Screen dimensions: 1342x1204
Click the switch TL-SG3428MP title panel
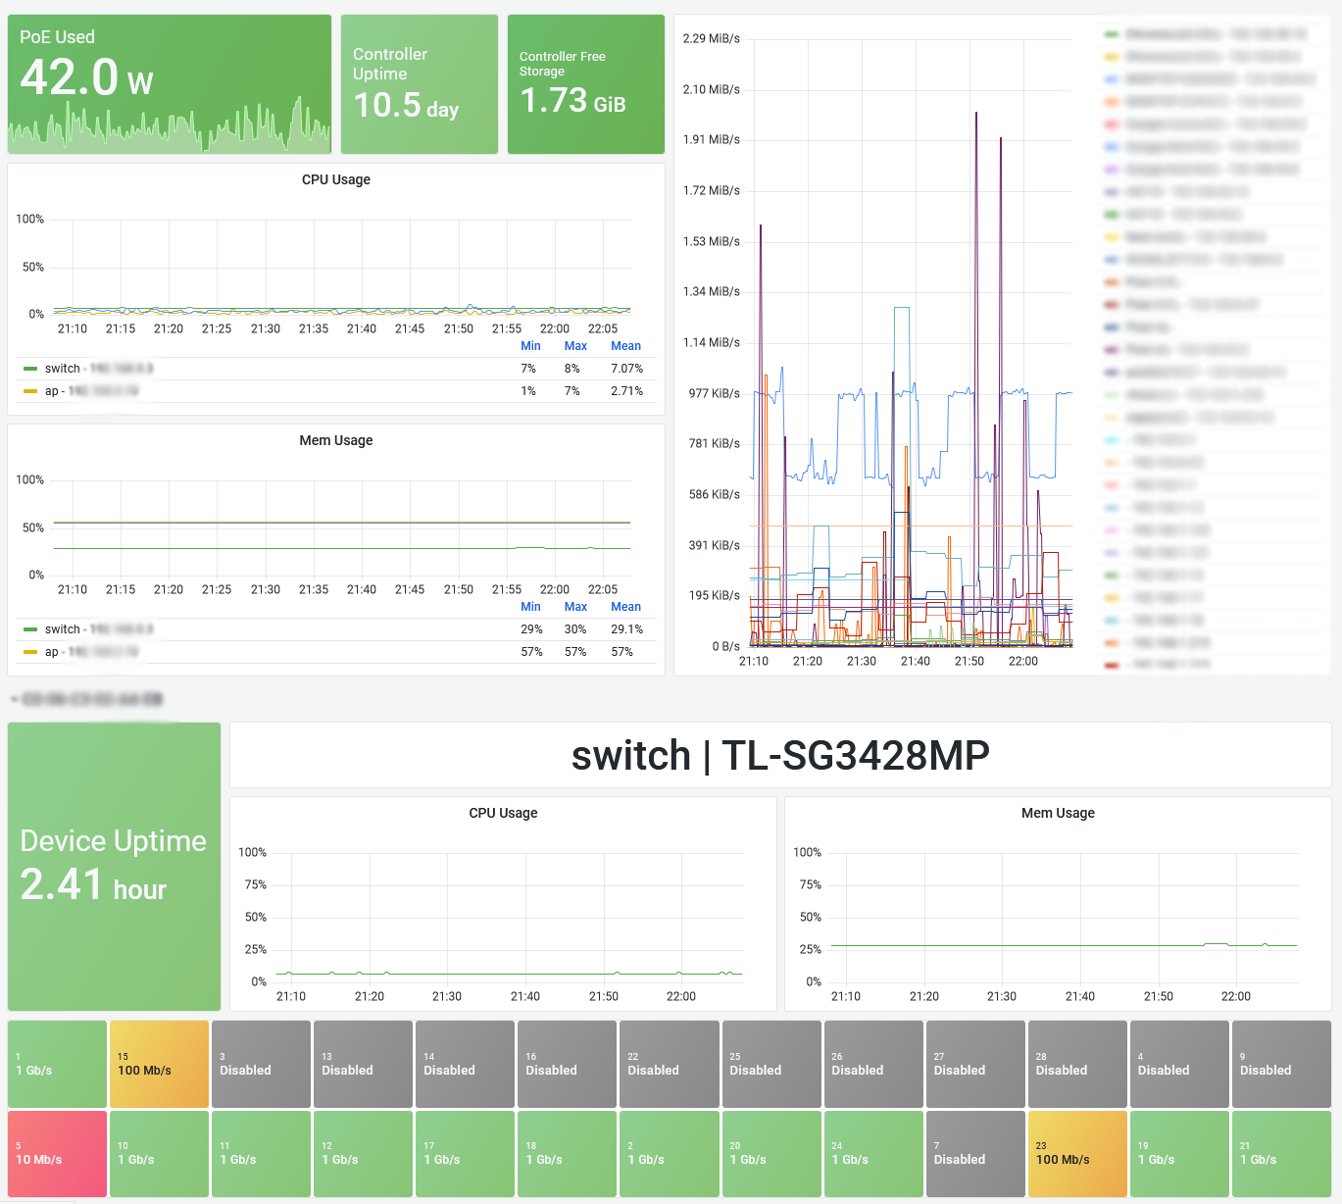coord(780,755)
